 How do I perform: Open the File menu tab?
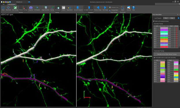[x=3, y=4]
